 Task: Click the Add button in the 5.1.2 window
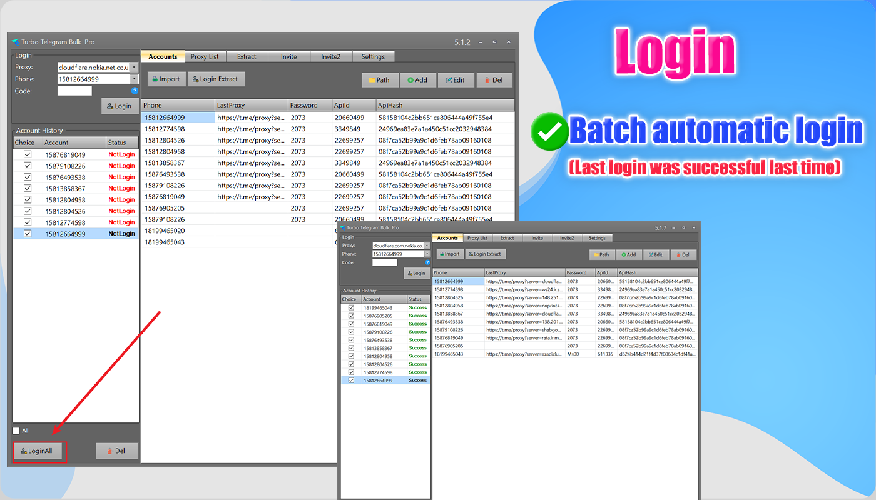coord(418,80)
